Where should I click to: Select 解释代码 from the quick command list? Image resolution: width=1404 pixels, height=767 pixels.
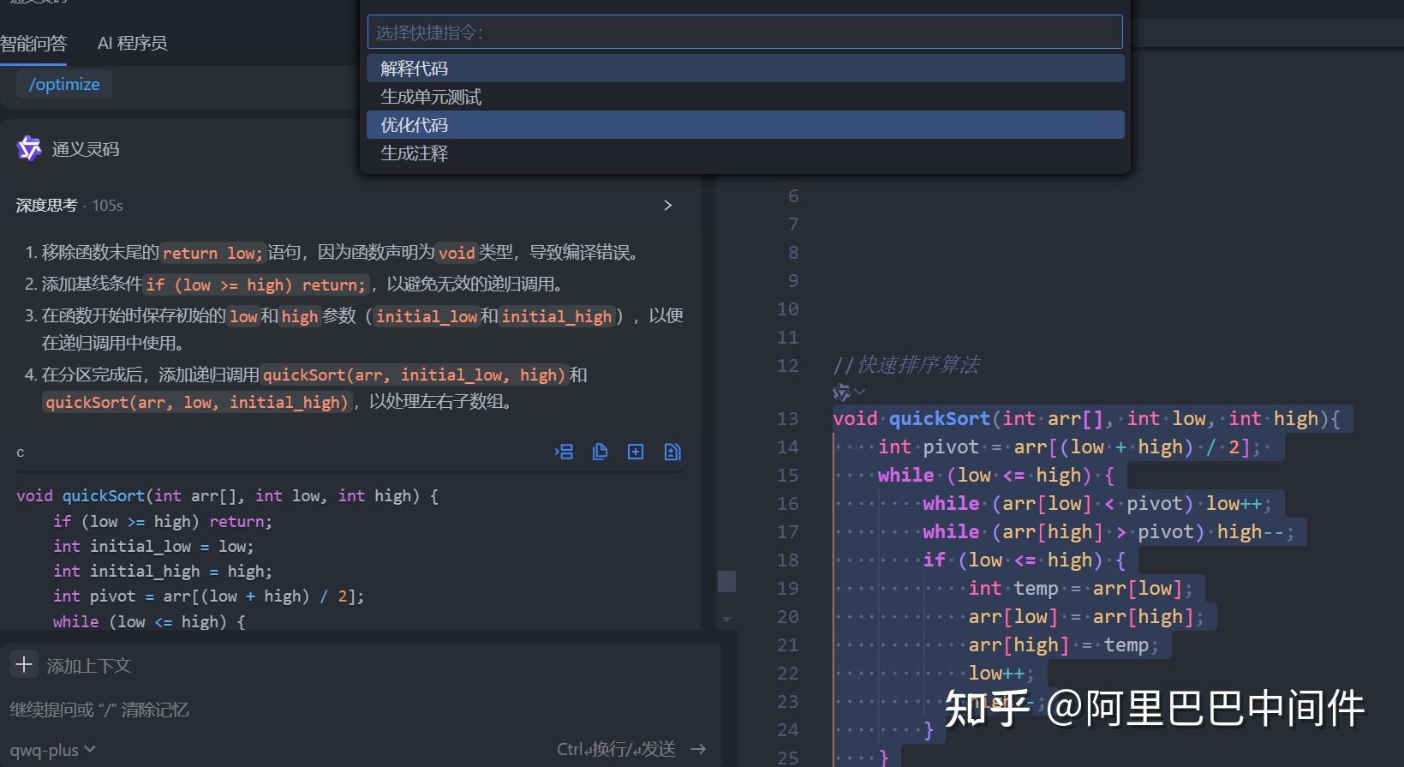point(745,69)
